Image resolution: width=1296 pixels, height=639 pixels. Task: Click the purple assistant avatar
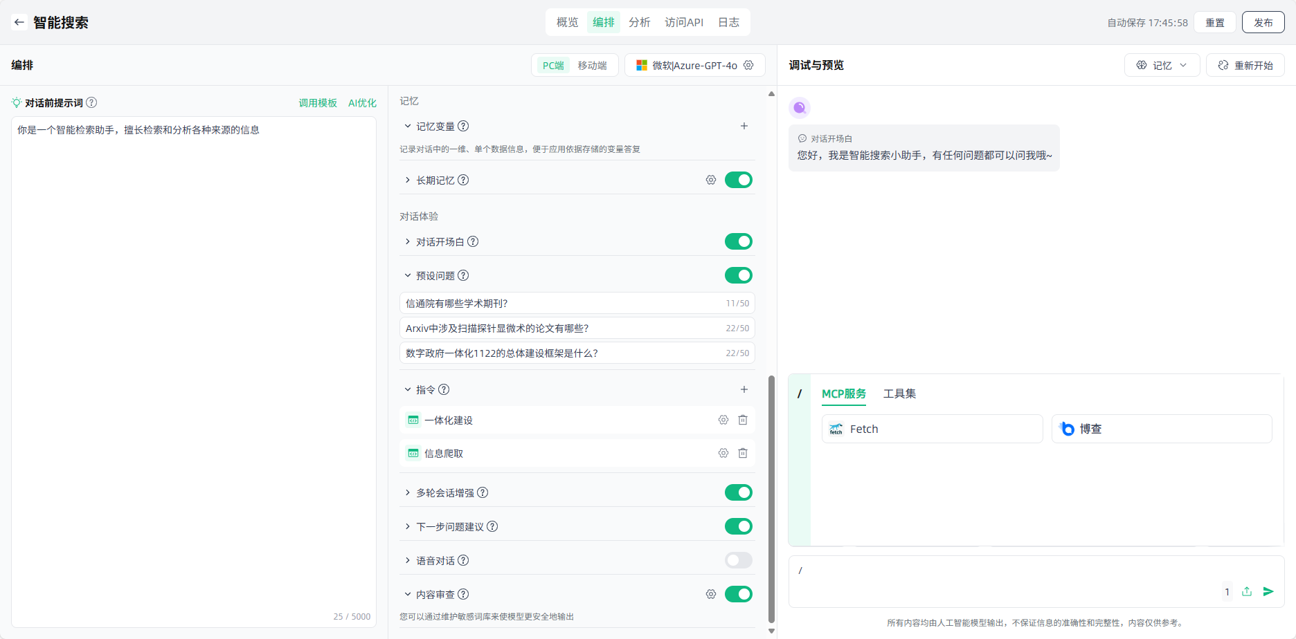click(800, 107)
